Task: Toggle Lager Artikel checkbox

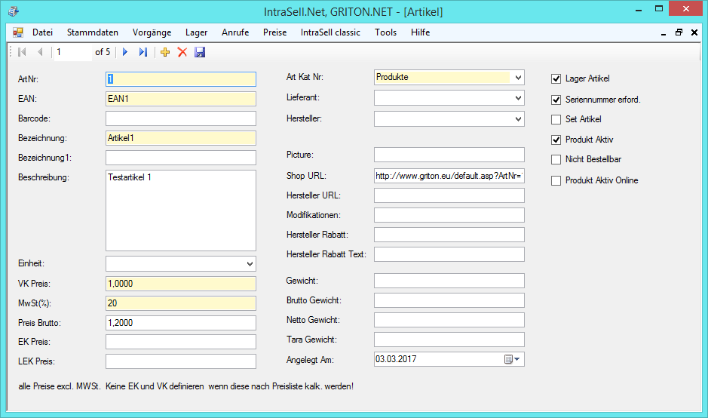Action: (x=556, y=79)
